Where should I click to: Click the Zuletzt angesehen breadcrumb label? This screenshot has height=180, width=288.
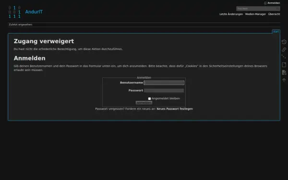[21, 24]
